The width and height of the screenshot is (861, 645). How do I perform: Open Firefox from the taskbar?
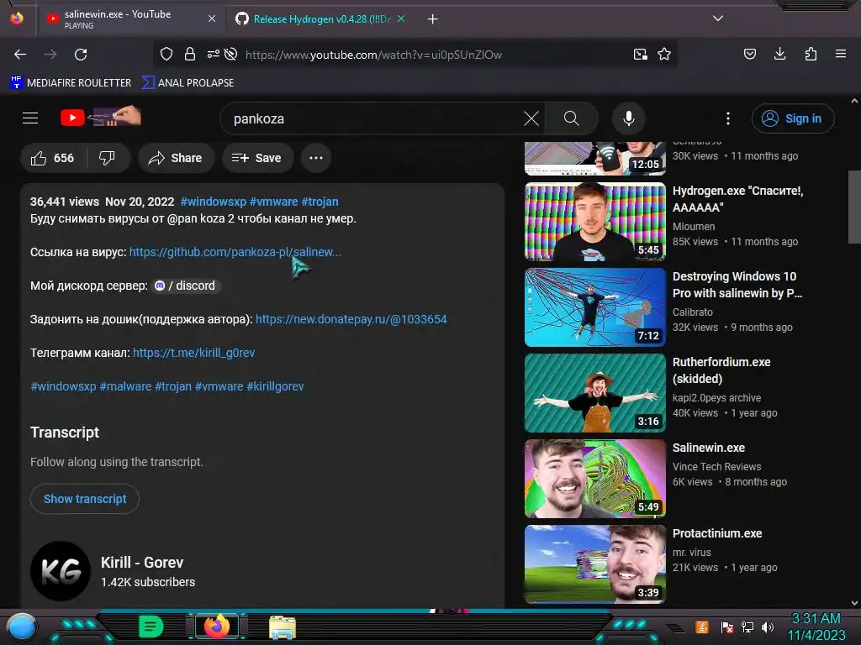click(x=216, y=627)
